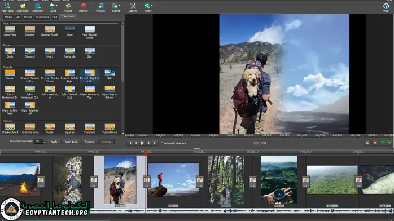Pick Reveal - Left to Right transition

click(69, 76)
